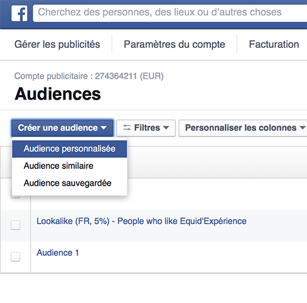Image resolution: width=307 pixels, height=303 pixels.
Task: Click the Facebook logo icon
Action: [20, 14]
